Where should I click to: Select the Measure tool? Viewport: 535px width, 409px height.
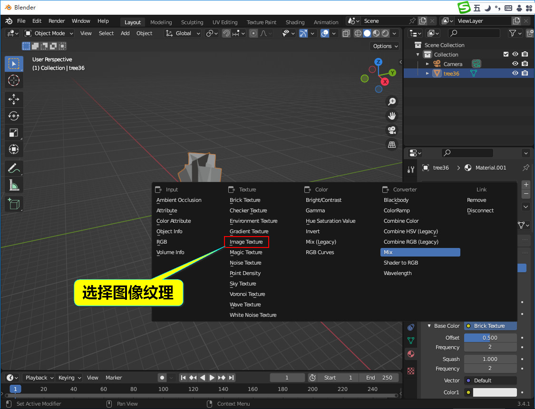point(14,185)
